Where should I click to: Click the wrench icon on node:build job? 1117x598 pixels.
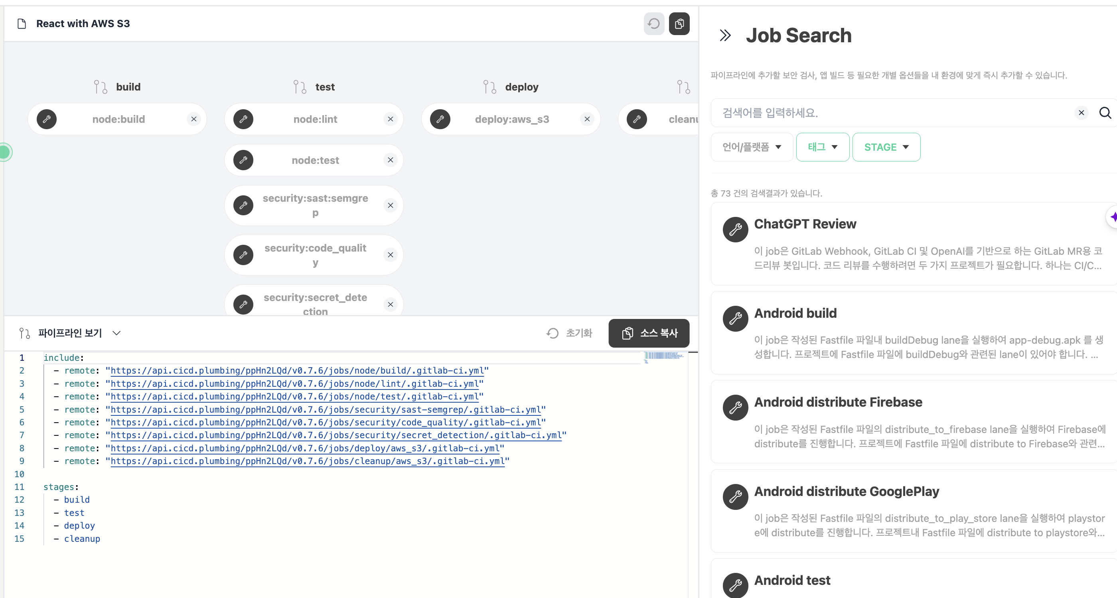point(47,119)
